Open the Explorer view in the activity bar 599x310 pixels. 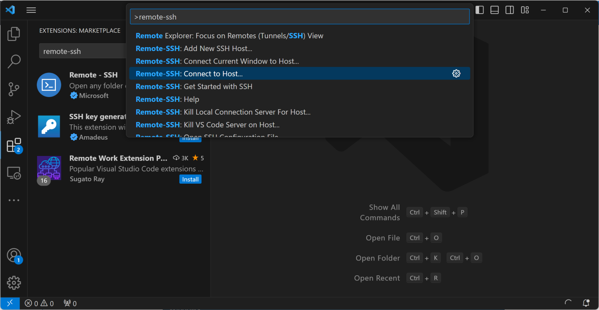pyautogui.click(x=14, y=34)
